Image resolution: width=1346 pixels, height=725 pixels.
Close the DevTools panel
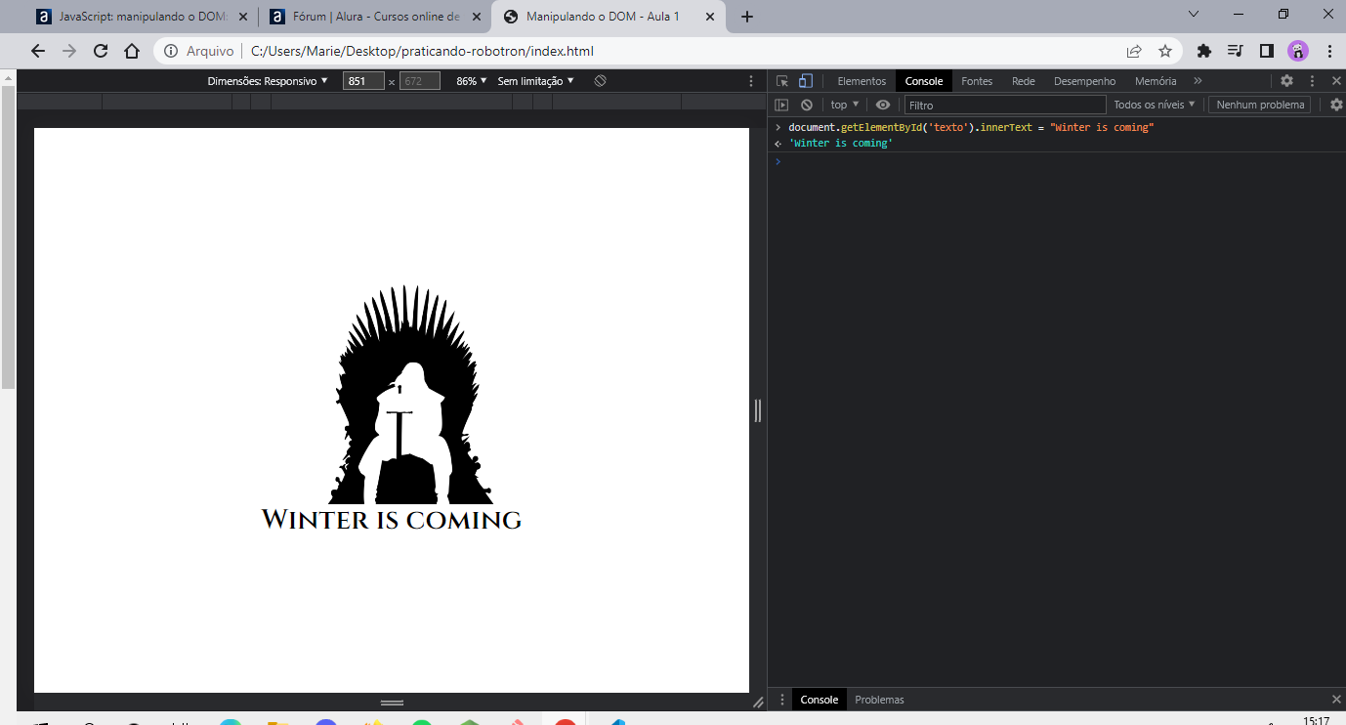click(x=1336, y=81)
